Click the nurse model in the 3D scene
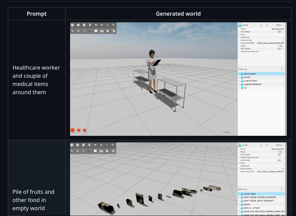The image size is (296, 216). [152, 72]
